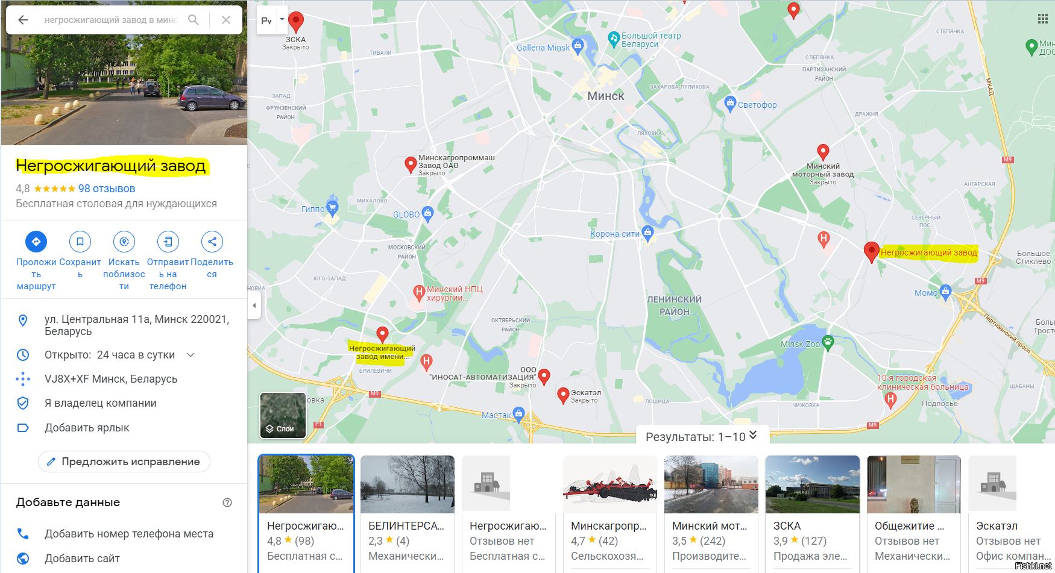Share place with Поделиться icon
Image resolution: width=1055 pixels, height=573 pixels.
point(212,242)
